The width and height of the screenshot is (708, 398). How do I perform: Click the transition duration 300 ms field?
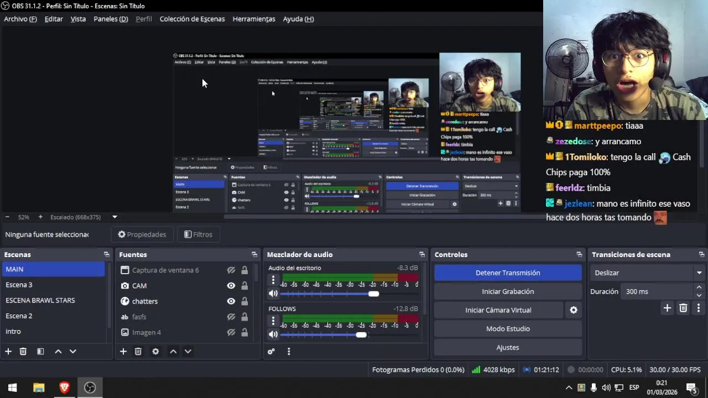click(x=657, y=291)
